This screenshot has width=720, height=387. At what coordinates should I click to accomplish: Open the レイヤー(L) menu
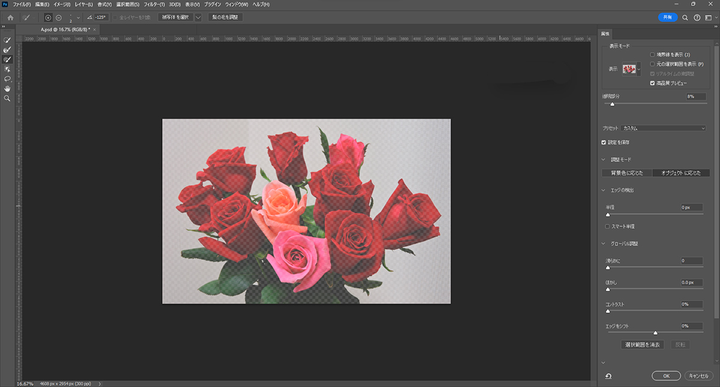click(85, 4)
